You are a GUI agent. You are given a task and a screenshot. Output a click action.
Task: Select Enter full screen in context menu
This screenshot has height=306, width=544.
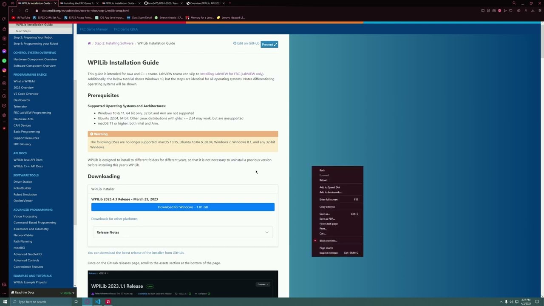point(337,199)
